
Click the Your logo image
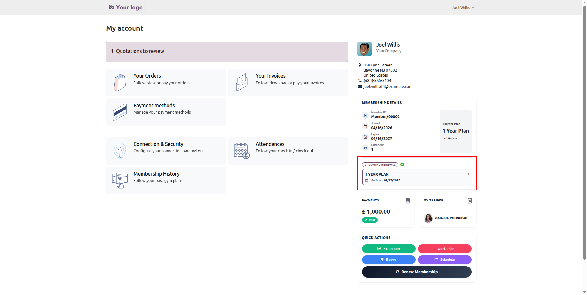click(126, 7)
